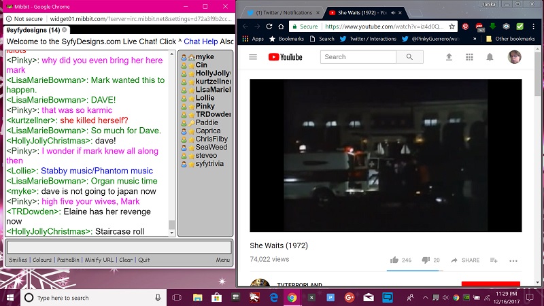Click Quit in the Mibbit toolbar
The image size is (544, 306).
pyautogui.click(x=144, y=260)
